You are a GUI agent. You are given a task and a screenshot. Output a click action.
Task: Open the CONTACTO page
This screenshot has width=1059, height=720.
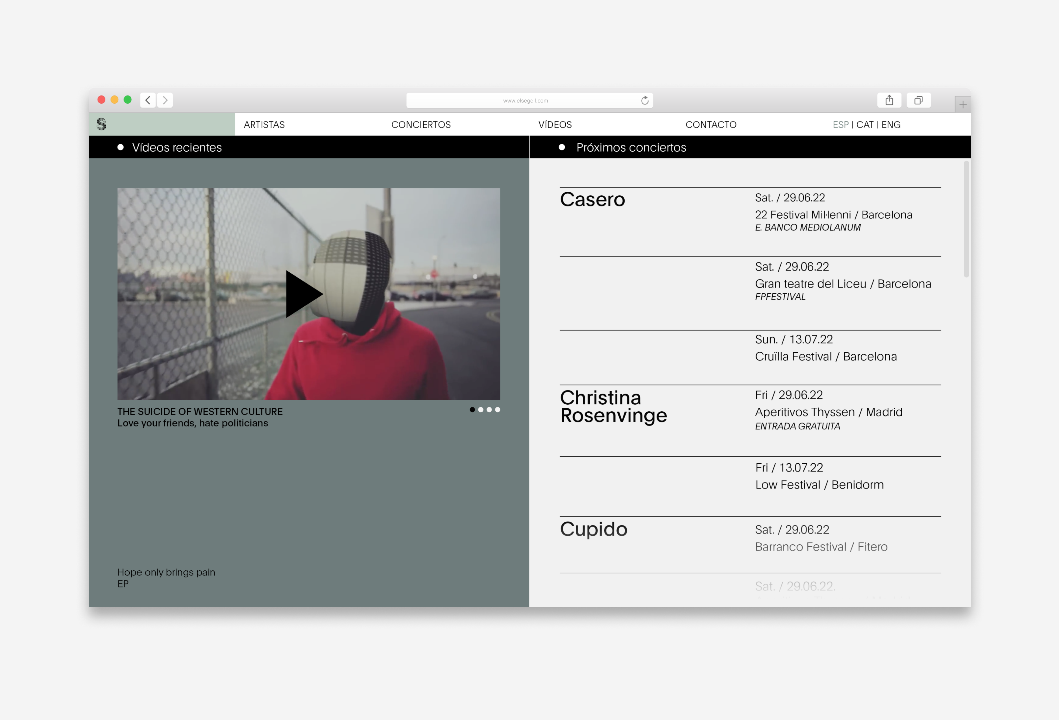(711, 125)
